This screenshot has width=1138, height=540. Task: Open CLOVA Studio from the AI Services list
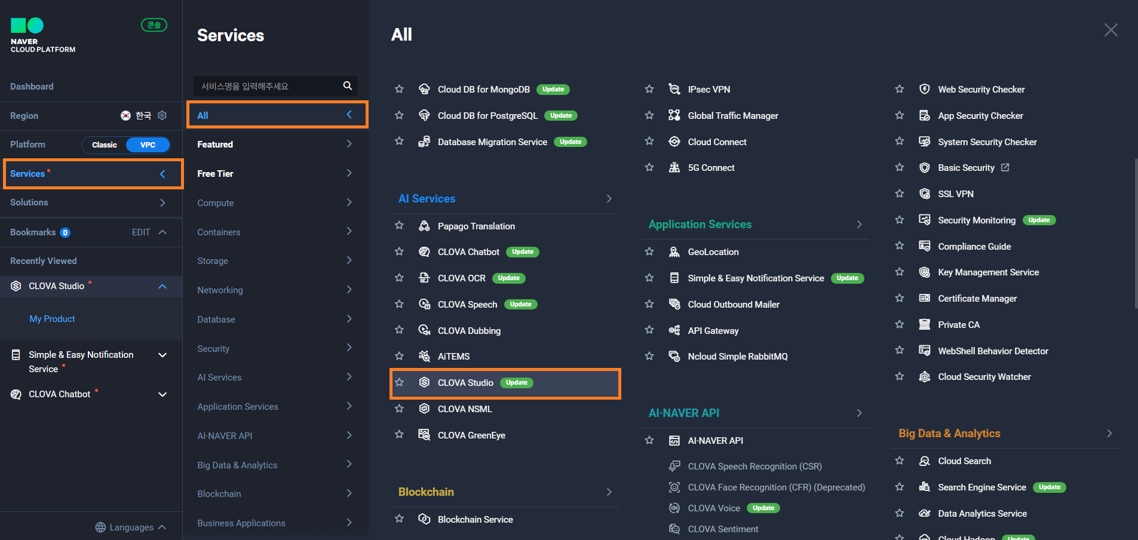point(505,383)
